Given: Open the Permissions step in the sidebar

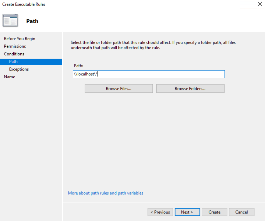Looking at the screenshot, I should (15, 46).
